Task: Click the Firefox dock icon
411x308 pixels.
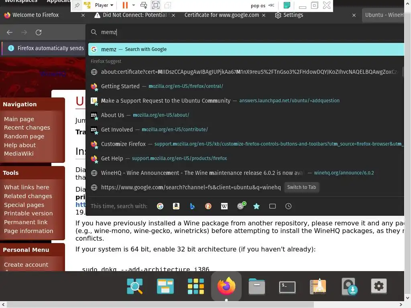Action: (x=226, y=286)
